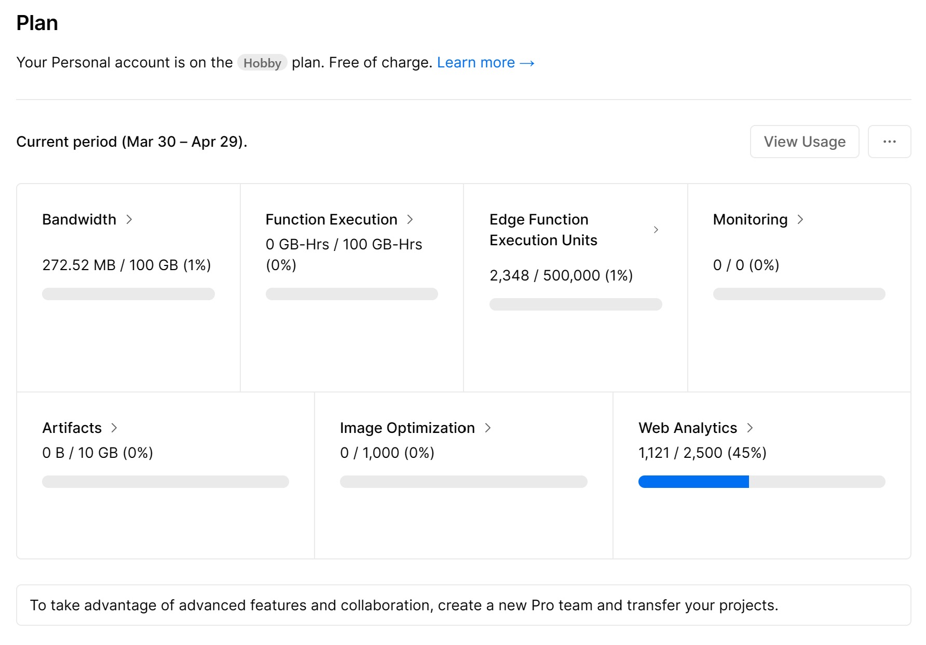
Task: Open the Web Analytics usage label
Action: [x=687, y=428]
